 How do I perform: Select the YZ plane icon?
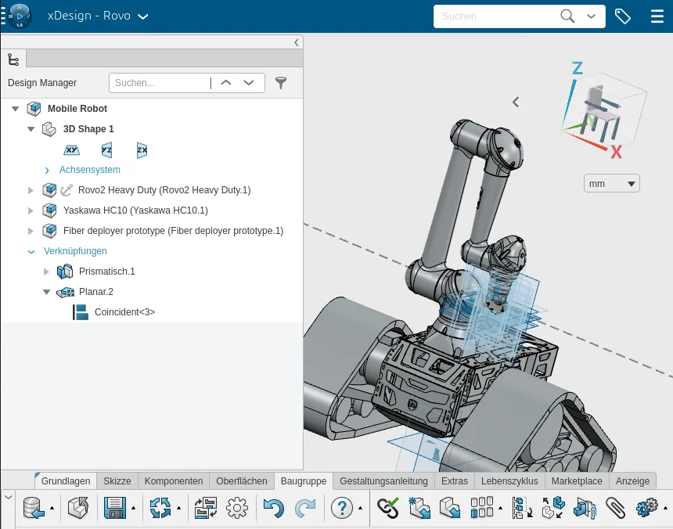click(x=106, y=149)
